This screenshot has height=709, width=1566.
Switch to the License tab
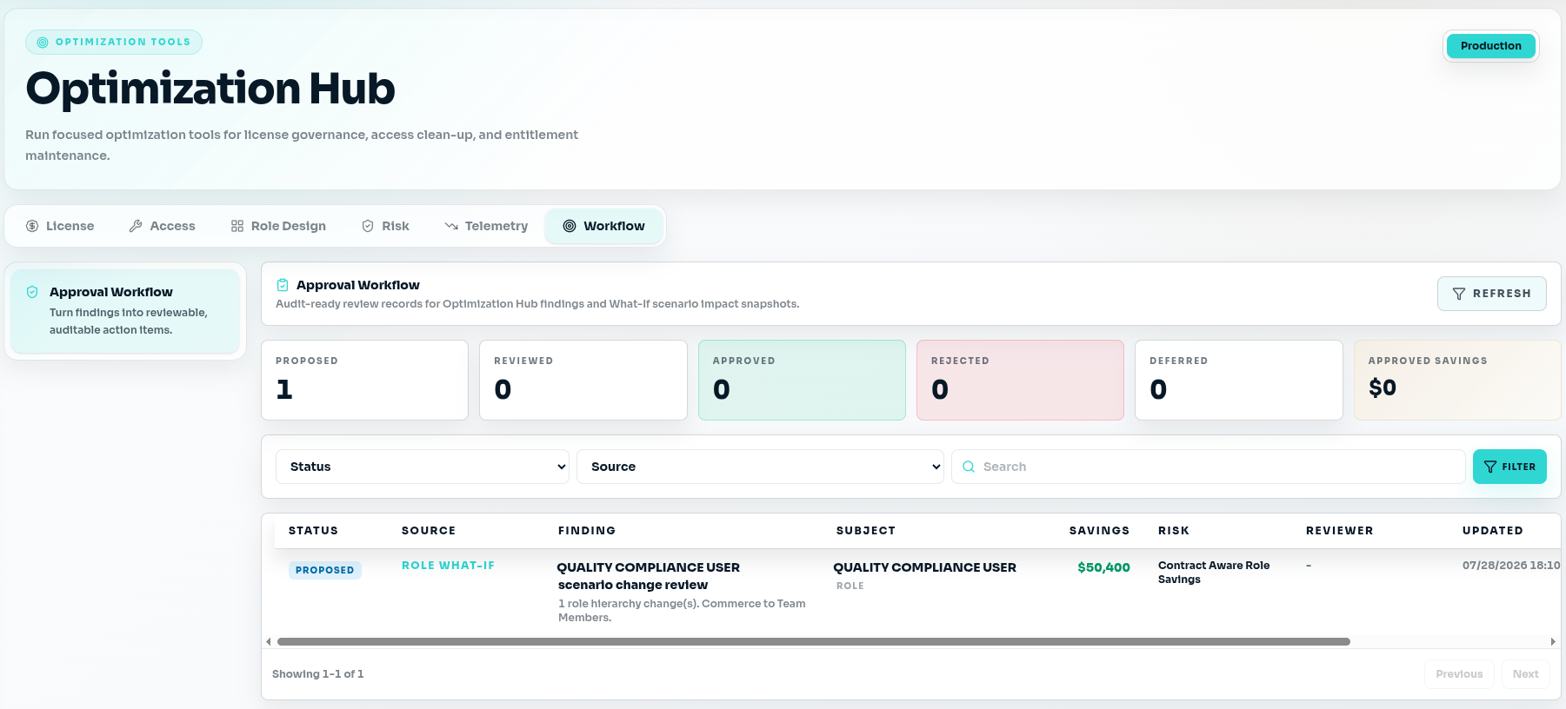60,226
